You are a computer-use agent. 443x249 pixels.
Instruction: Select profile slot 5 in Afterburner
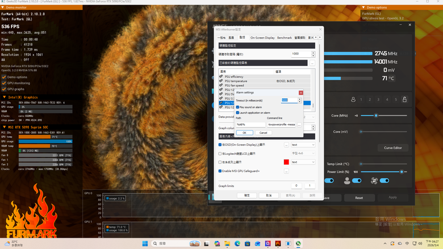396,100
